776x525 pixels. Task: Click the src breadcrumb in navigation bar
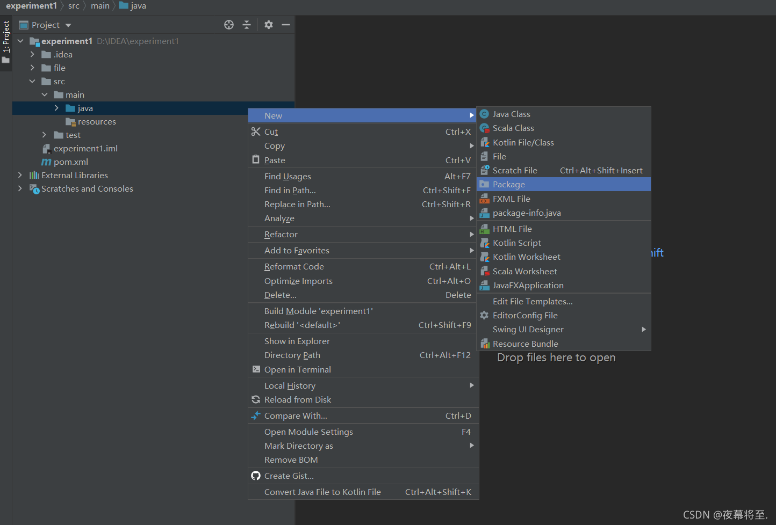tap(74, 6)
